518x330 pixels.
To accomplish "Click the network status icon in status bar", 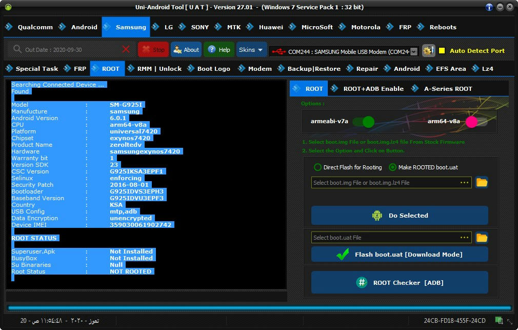I will point(499,320).
